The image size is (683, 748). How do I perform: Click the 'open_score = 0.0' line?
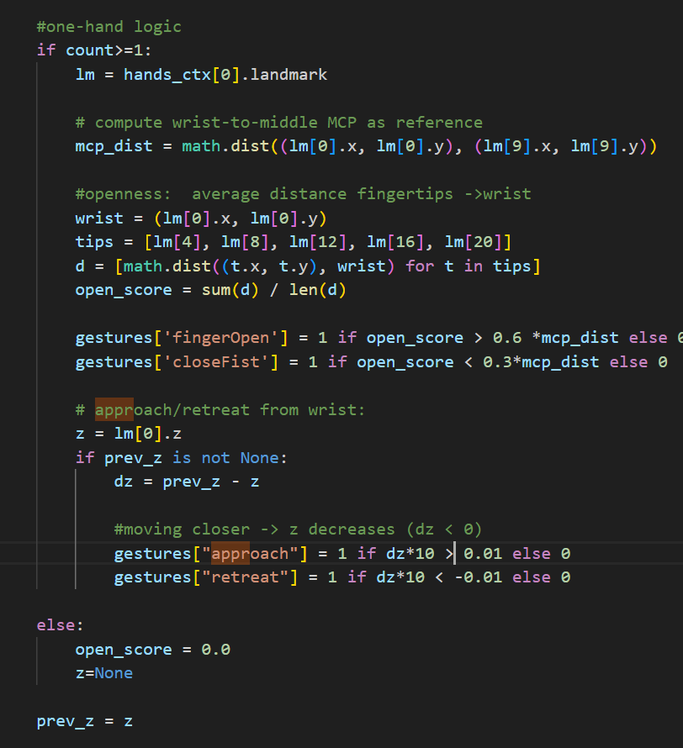tap(153, 650)
